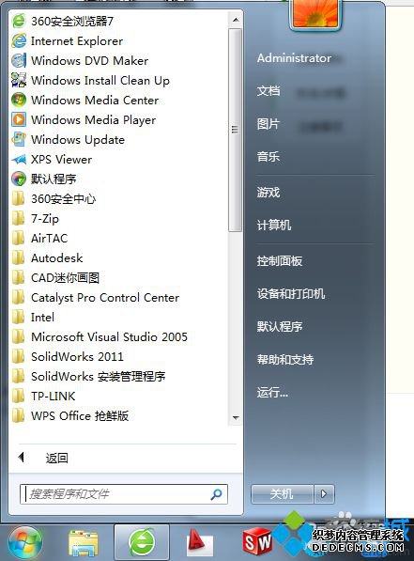414x561 pixels.
Task: Open 计算机 in the right pane
Action: (x=274, y=225)
